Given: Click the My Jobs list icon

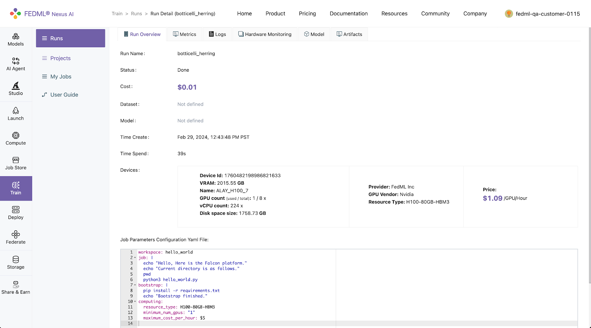Looking at the screenshot, I should [x=44, y=76].
